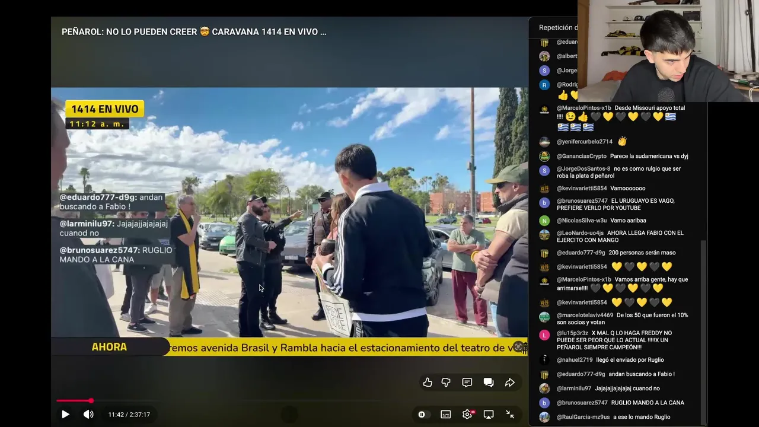Screen dimensions: 759x427
Task: Click 'De los 50 que fueron el 10%' message
Action: 622,319
